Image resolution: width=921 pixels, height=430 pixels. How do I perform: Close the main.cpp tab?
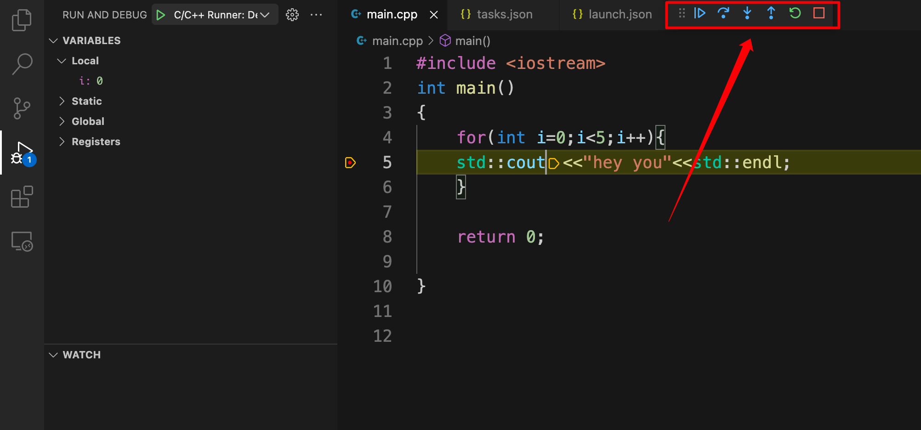(x=433, y=15)
